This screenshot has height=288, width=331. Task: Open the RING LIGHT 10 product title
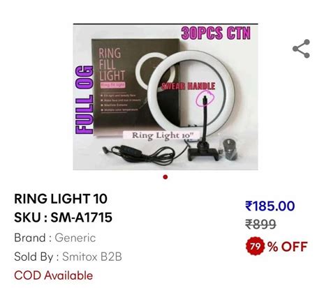61,199
